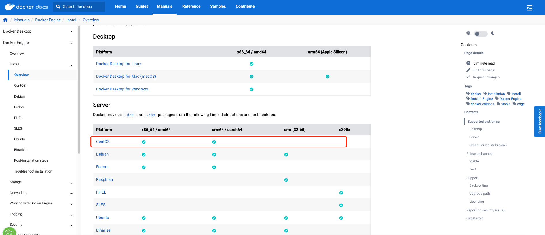Image resolution: width=545 pixels, height=235 pixels.
Task: Select the Manuals nav tab
Action: point(165,6)
